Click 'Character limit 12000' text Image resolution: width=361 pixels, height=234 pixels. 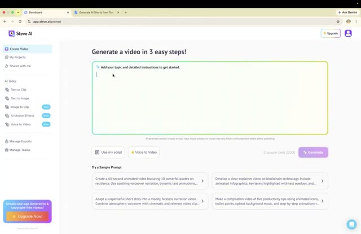(x=279, y=153)
